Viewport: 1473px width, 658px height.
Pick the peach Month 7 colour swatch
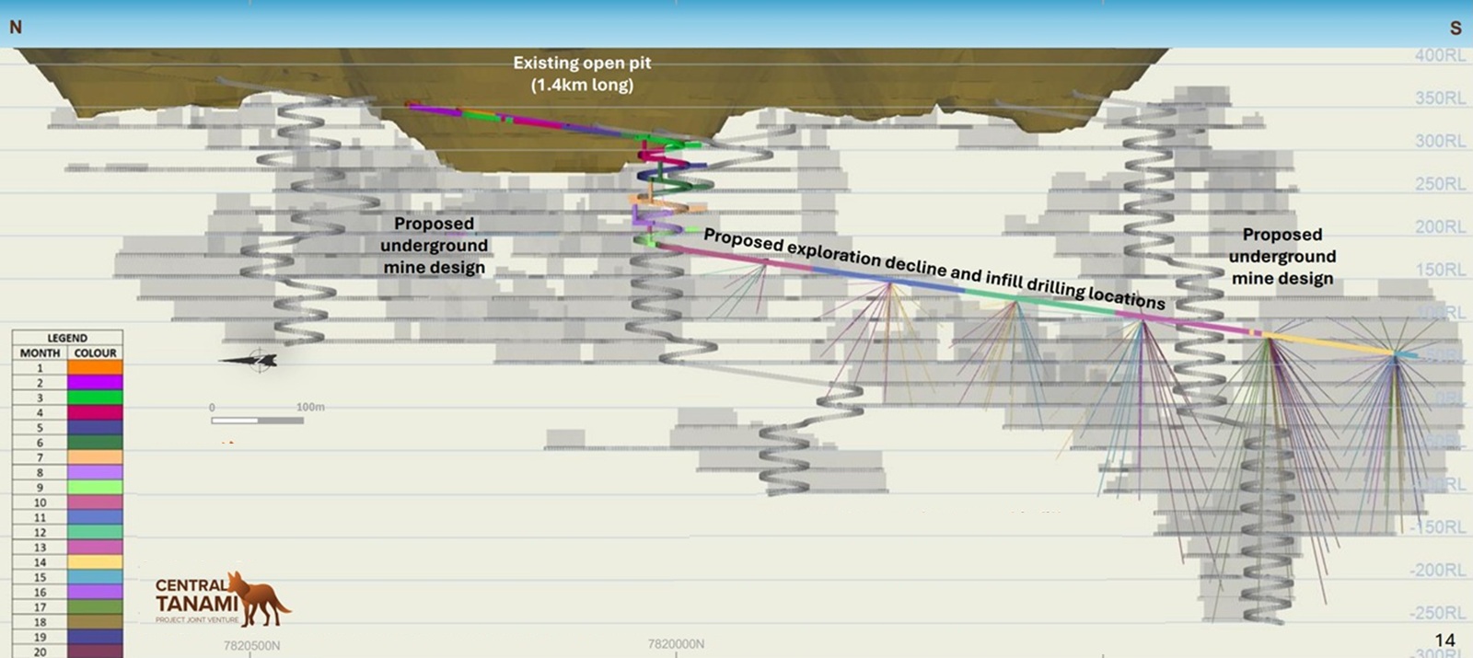point(95,457)
